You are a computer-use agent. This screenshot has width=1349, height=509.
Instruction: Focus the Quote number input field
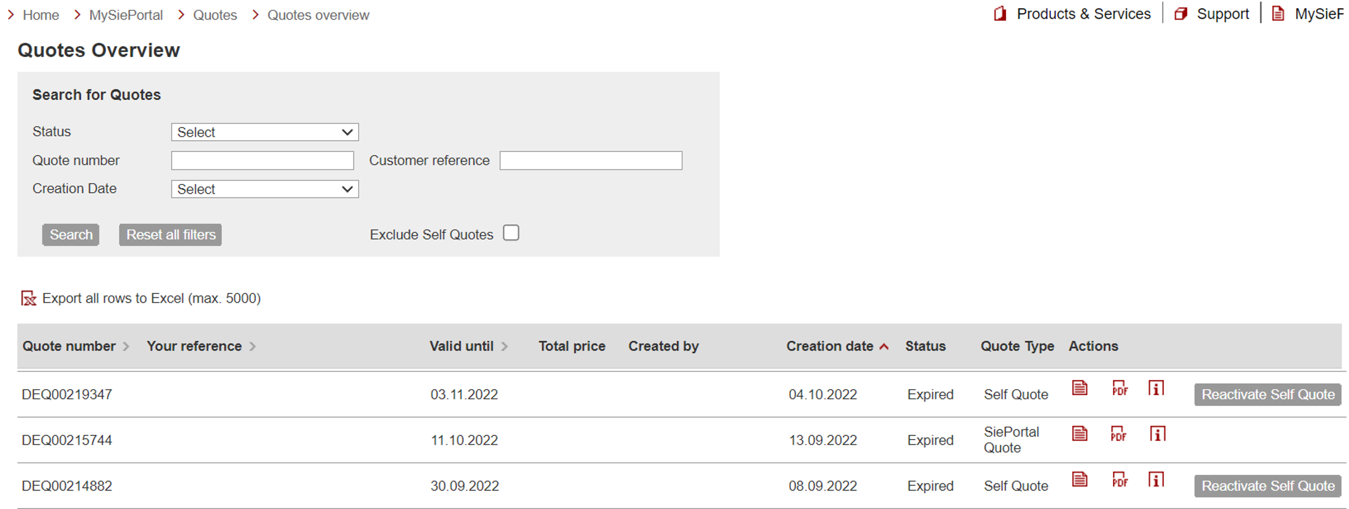coord(263,161)
